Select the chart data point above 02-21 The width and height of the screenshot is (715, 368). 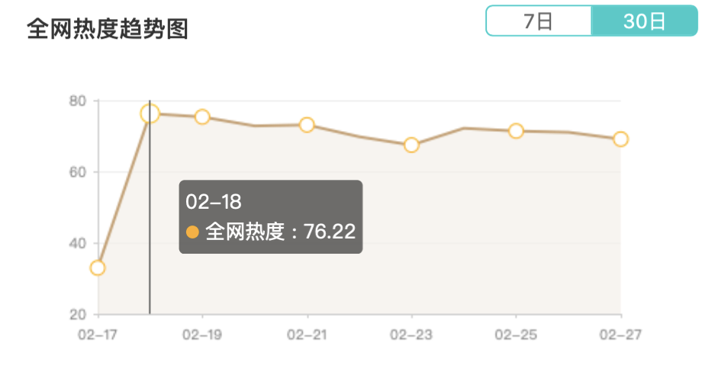pos(307,125)
